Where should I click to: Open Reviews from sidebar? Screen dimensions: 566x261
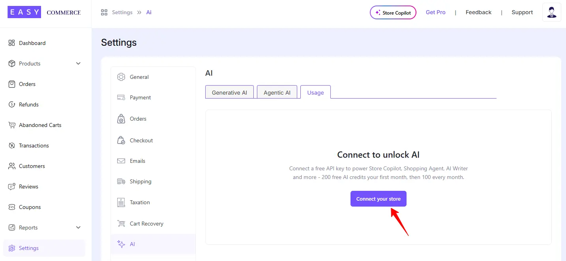[x=44, y=186]
